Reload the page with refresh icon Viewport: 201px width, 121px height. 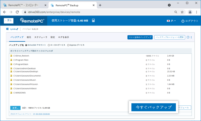click(17, 12)
